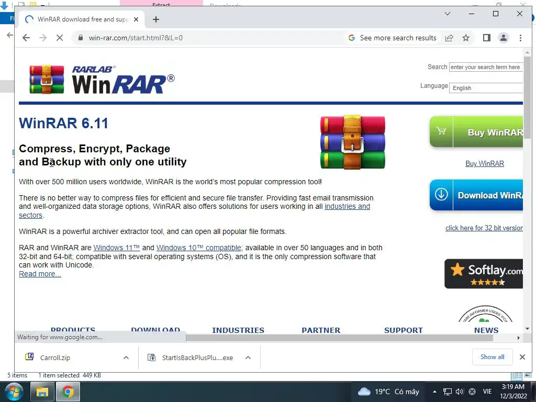The image size is (536, 402).
Task: Open the tab search chevron in the title bar
Action: (448, 14)
